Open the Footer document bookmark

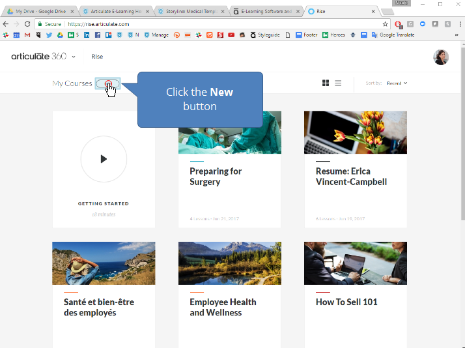click(306, 35)
